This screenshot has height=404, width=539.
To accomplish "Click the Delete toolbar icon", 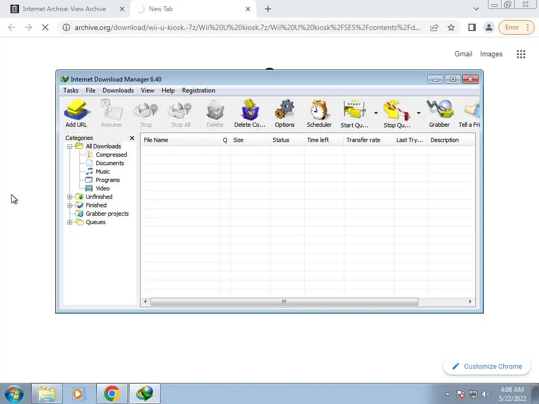I will click(215, 114).
